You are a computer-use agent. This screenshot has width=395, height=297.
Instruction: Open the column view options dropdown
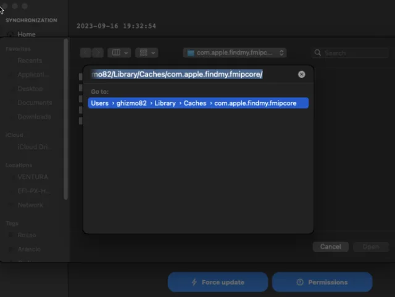tap(119, 52)
